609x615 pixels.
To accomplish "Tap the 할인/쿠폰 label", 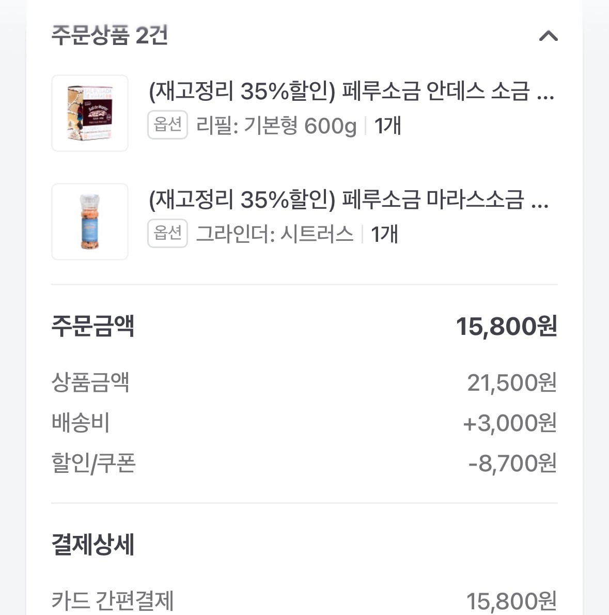I will pos(93,463).
